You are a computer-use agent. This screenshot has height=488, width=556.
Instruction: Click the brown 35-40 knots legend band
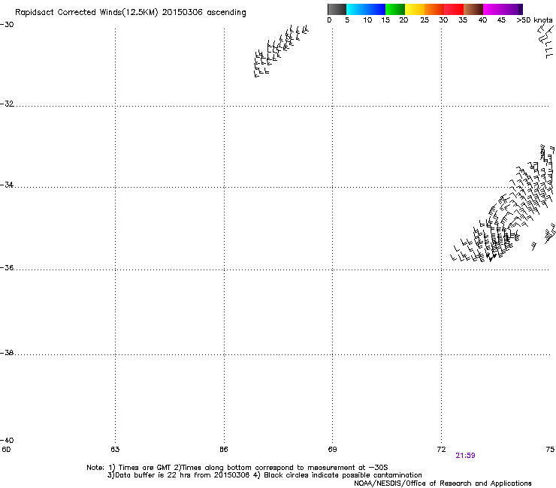click(473, 9)
